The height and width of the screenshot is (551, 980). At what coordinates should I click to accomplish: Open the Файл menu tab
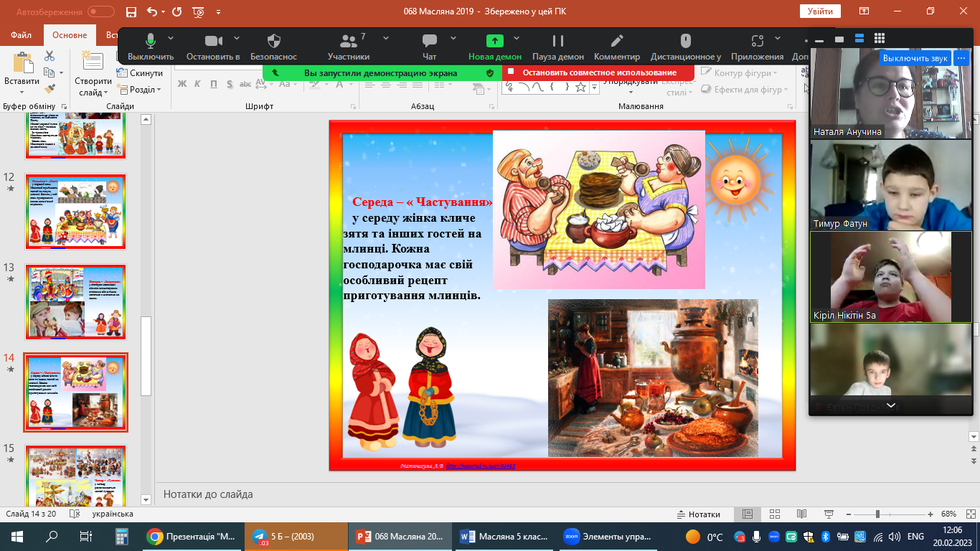point(22,35)
